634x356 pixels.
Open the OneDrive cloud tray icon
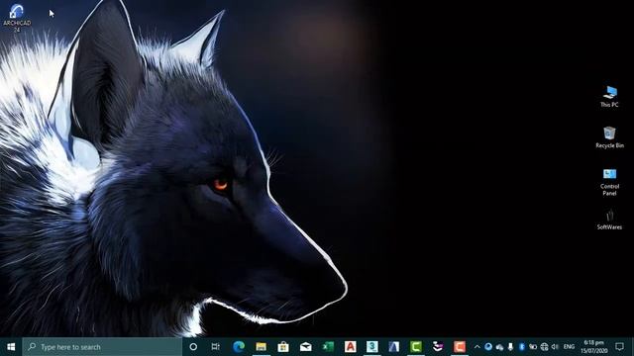click(x=499, y=347)
